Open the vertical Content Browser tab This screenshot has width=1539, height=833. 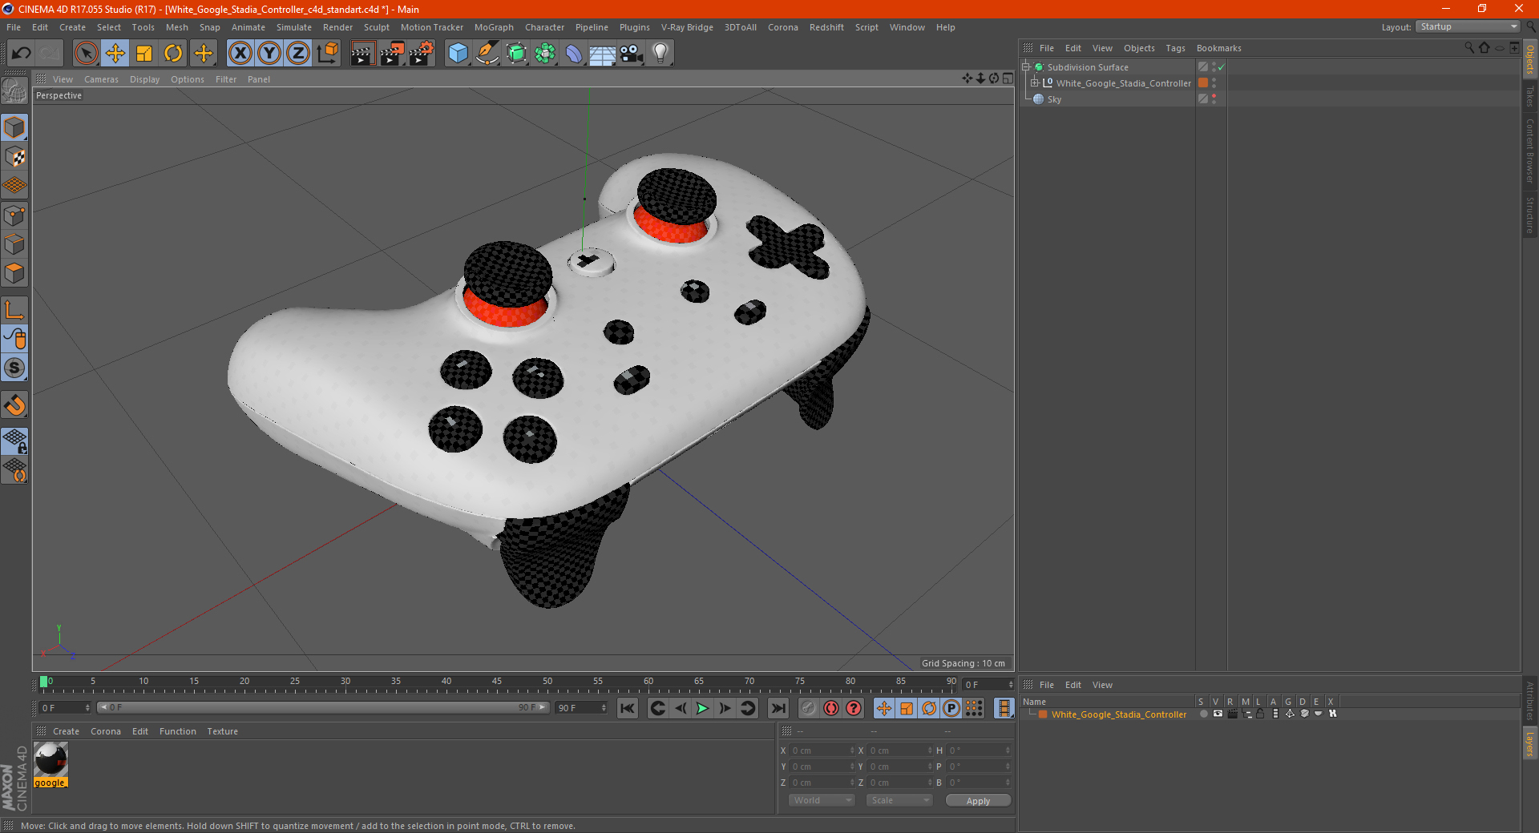point(1530,151)
